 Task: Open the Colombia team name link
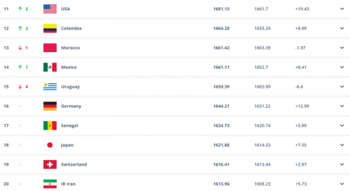[71, 28]
